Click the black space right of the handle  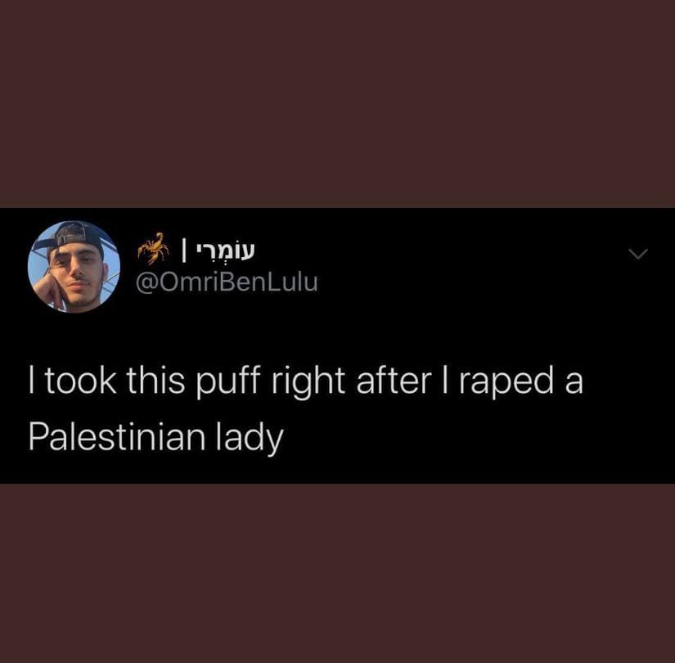[x=474, y=282]
